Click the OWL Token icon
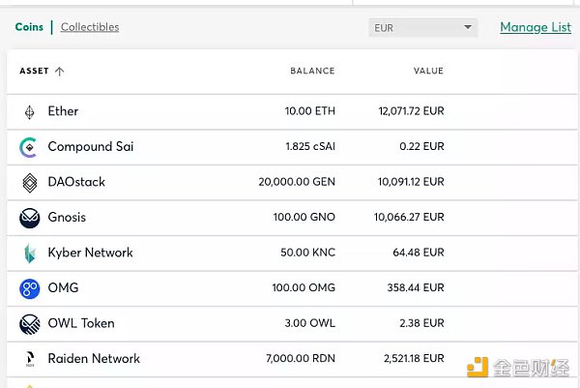Image resolution: width=580 pixels, height=388 pixels. click(29, 324)
